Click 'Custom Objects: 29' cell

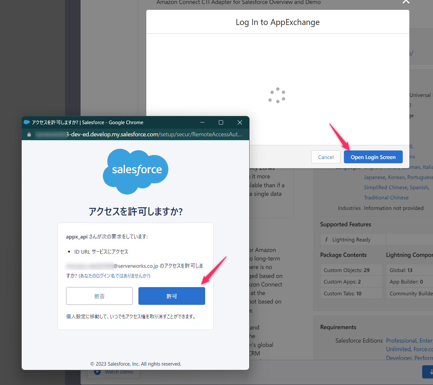pyautogui.click(x=351, y=270)
